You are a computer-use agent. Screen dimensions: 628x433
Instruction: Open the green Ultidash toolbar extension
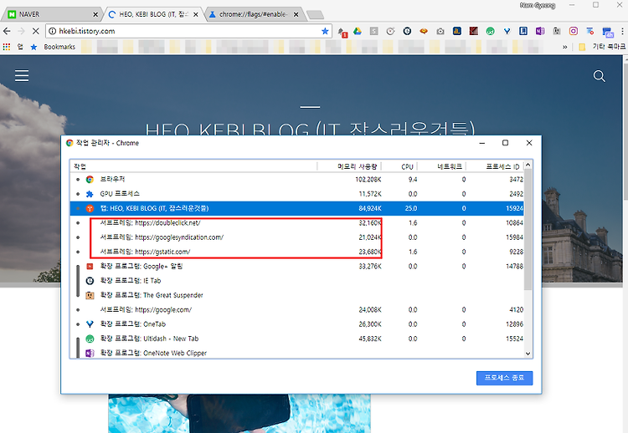(490, 31)
